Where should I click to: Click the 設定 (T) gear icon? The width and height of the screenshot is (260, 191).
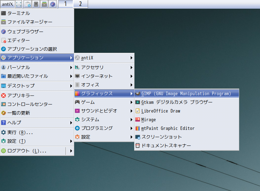pos(3,141)
